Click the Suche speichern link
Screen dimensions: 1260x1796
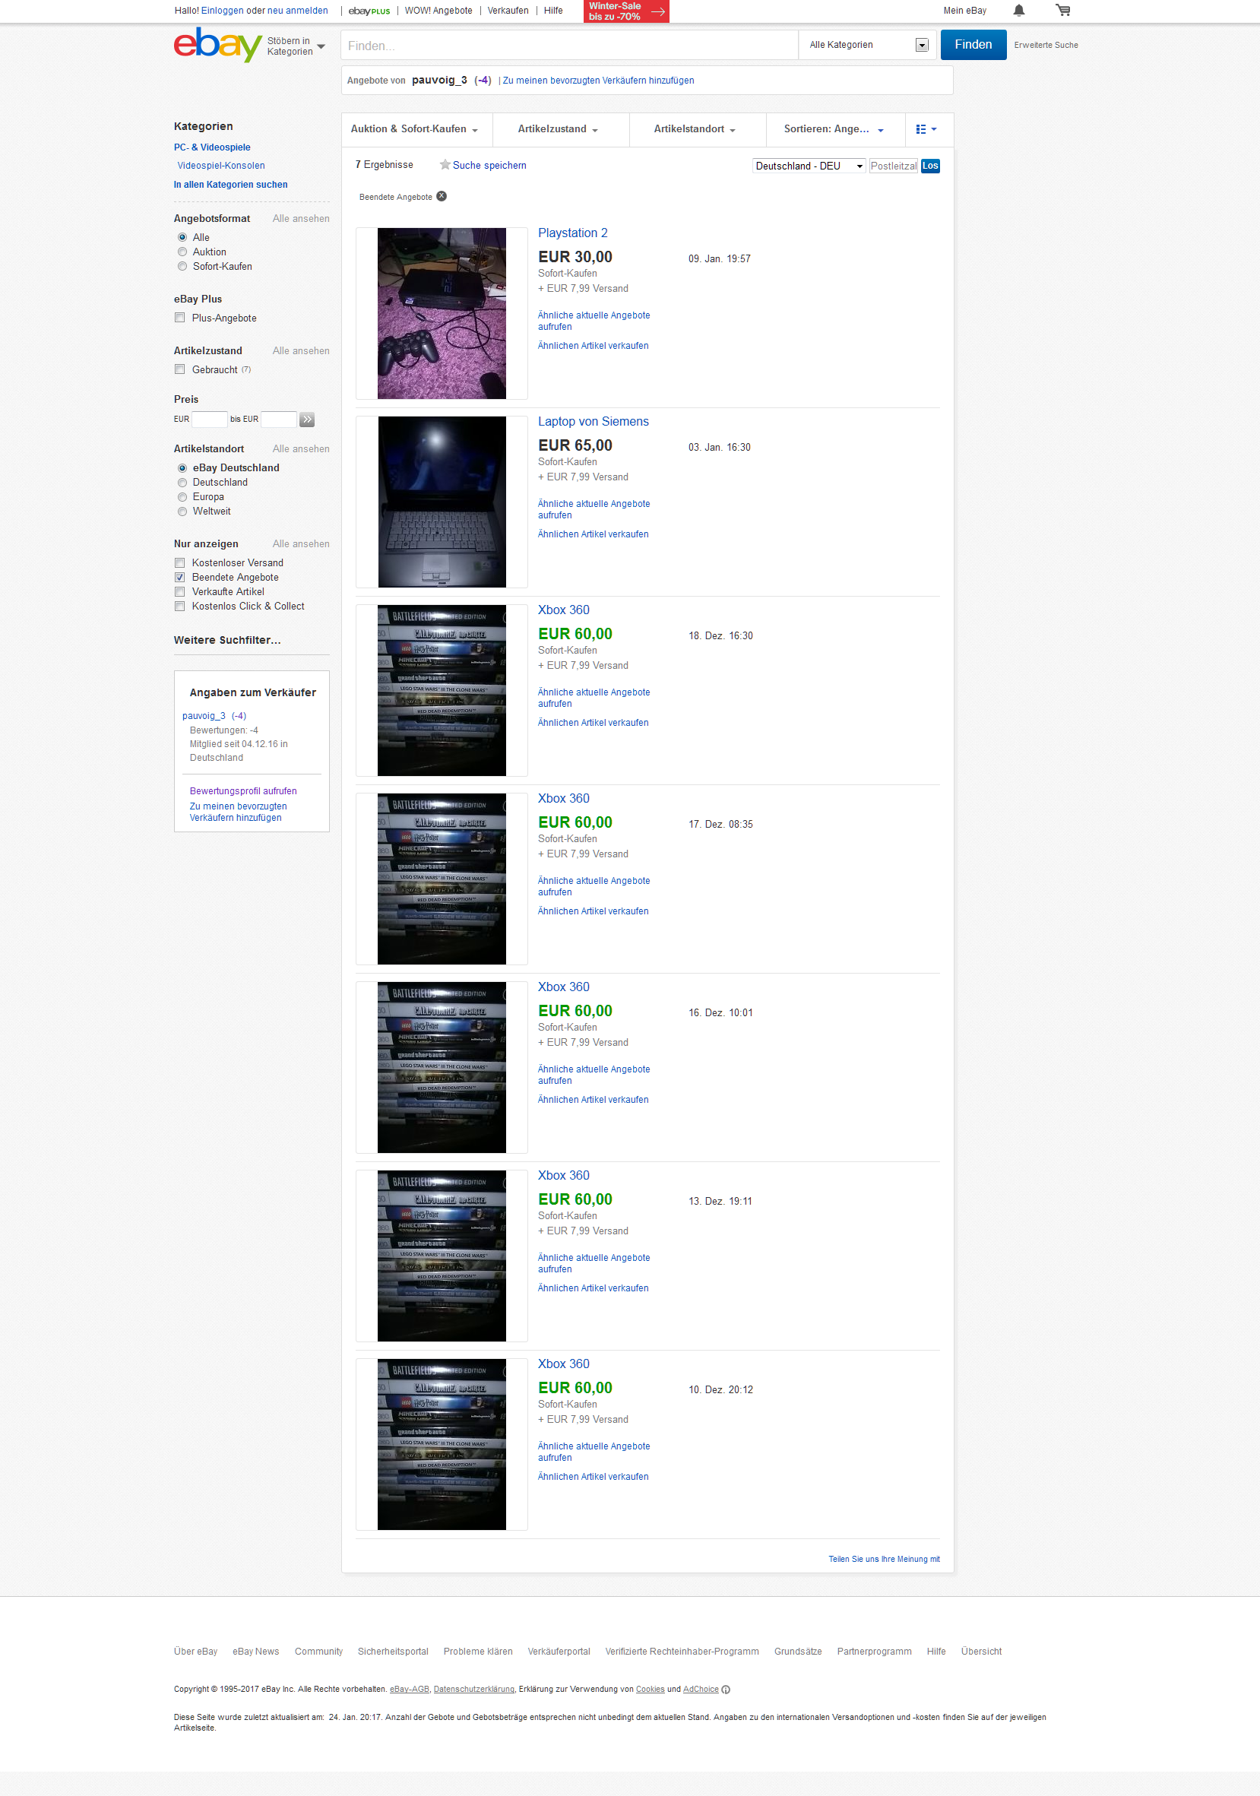point(489,165)
